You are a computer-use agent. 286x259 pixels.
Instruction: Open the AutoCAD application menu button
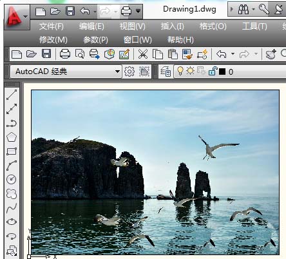click(x=17, y=17)
